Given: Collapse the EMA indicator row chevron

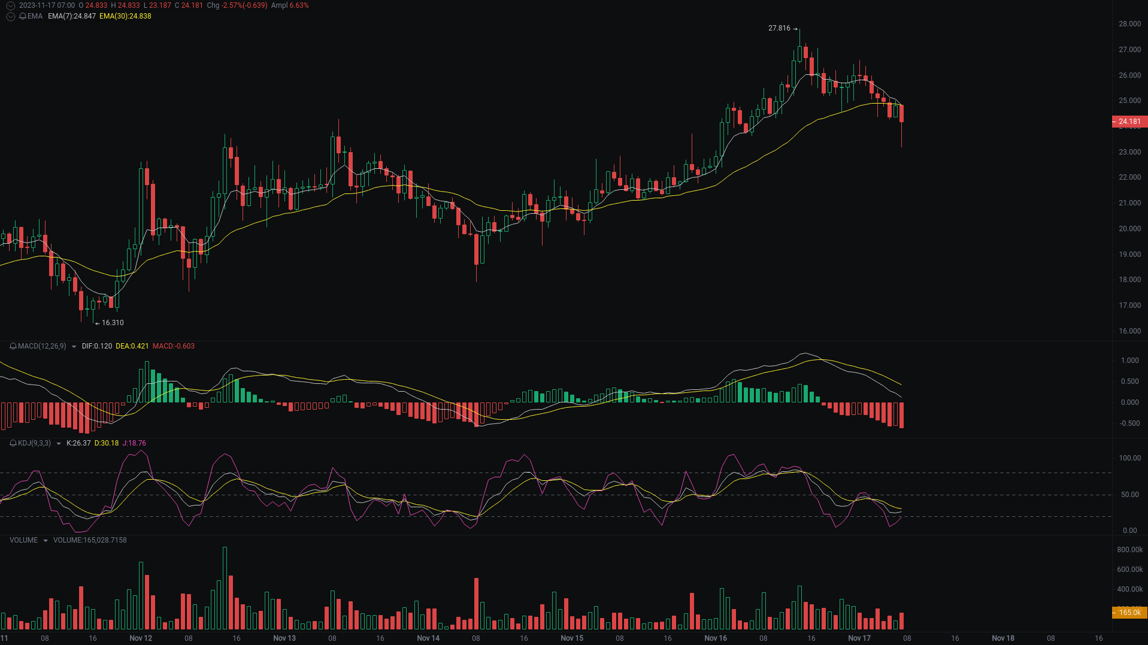Looking at the screenshot, I should pyautogui.click(x=11, y=16).
